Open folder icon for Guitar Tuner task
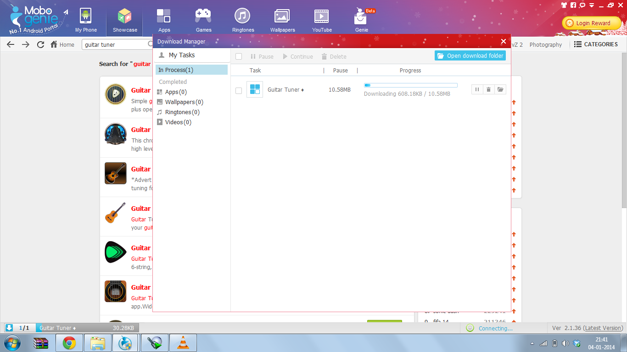 point(500,90)
